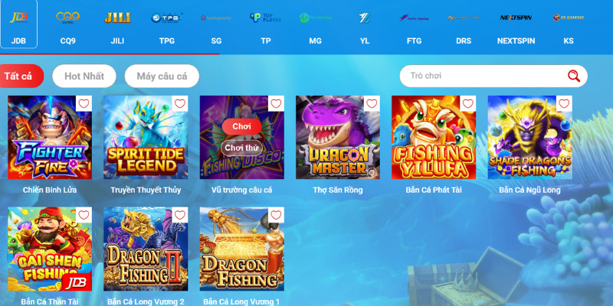
Task: Click the search magnifier icon
Action: (573, 76)
